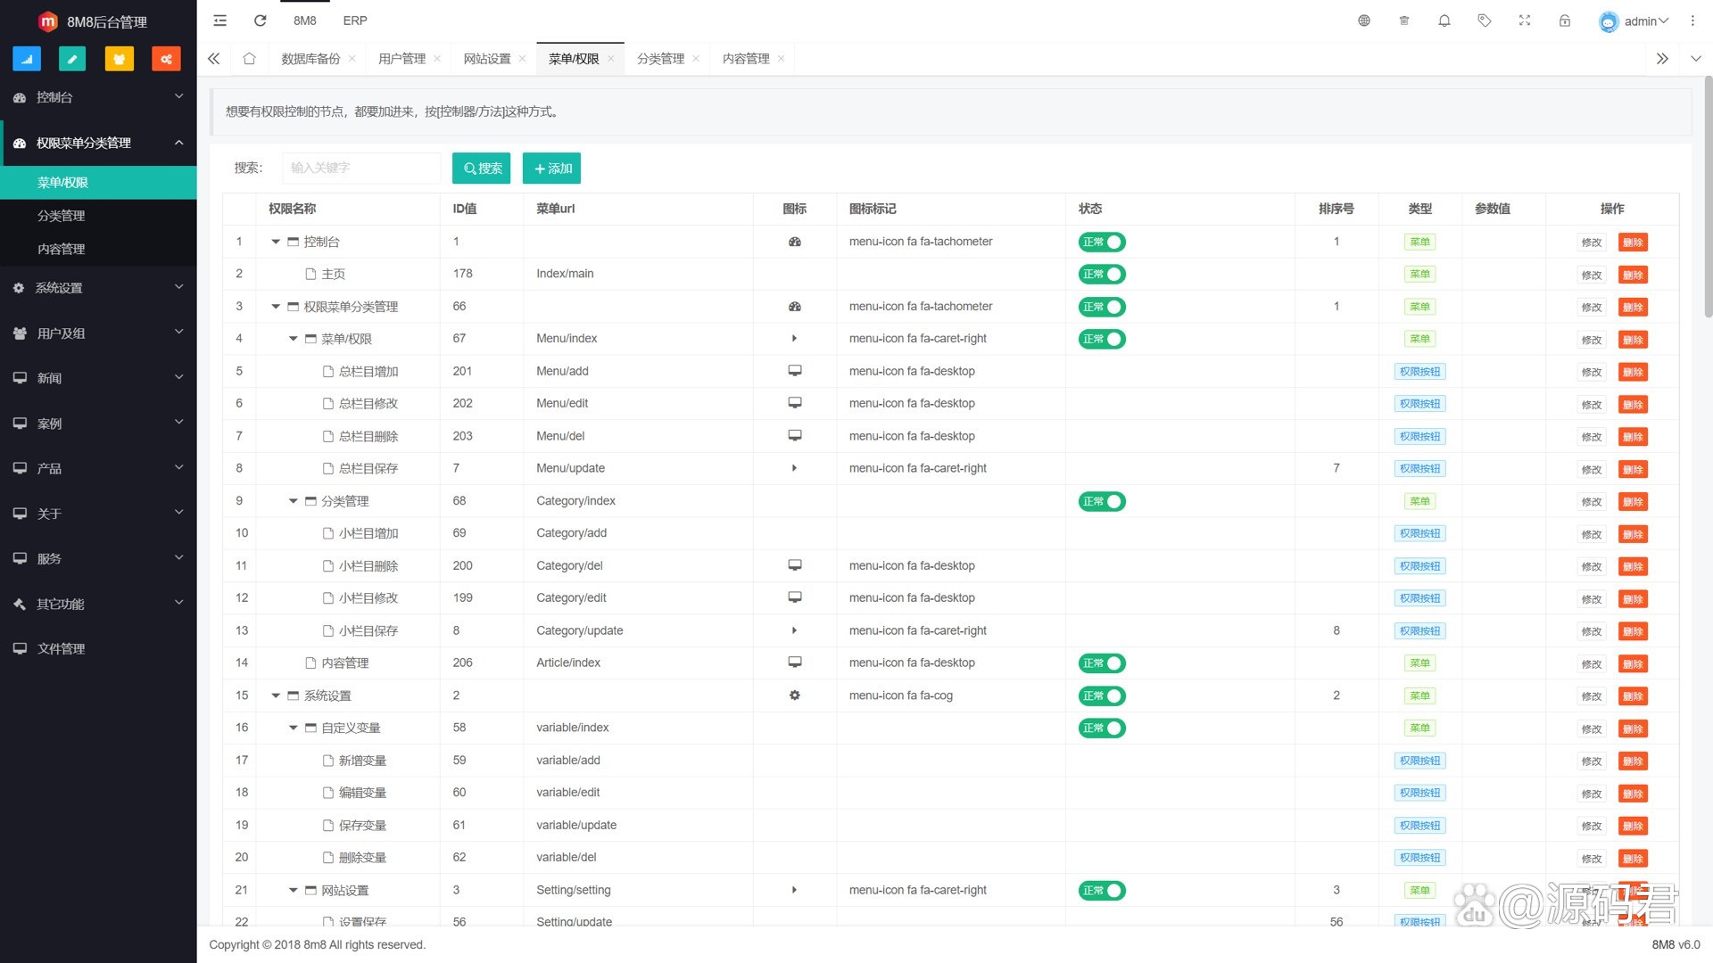Click the green edit shortcut icon in sidebar
This screenshot has height=963, width=1713.
pos(72,59)
